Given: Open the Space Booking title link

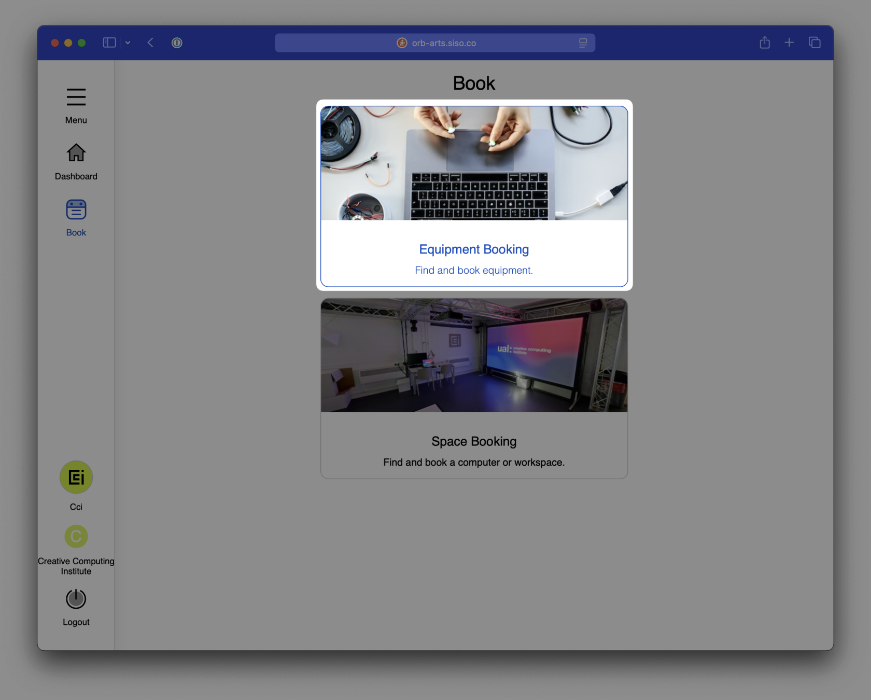Looking at the screenshot, I should click(474, 441).
